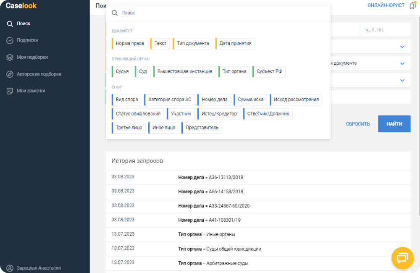Expand the first dropdown chevron on the right
This screenshot has width=420, height=273.
[x=402, y=47]
